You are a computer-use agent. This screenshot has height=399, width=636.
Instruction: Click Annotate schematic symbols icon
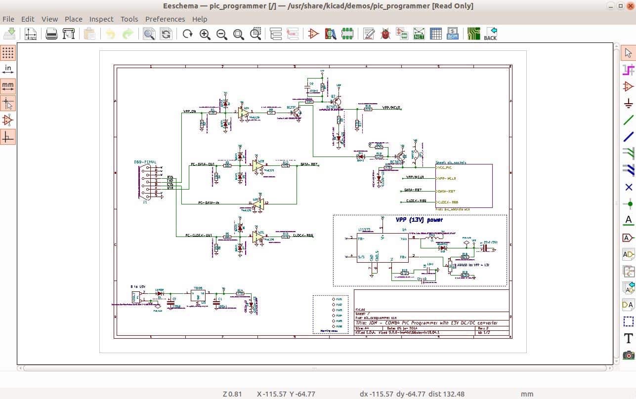369,34
